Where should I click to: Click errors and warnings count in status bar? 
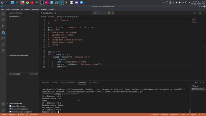coord(21,115)
